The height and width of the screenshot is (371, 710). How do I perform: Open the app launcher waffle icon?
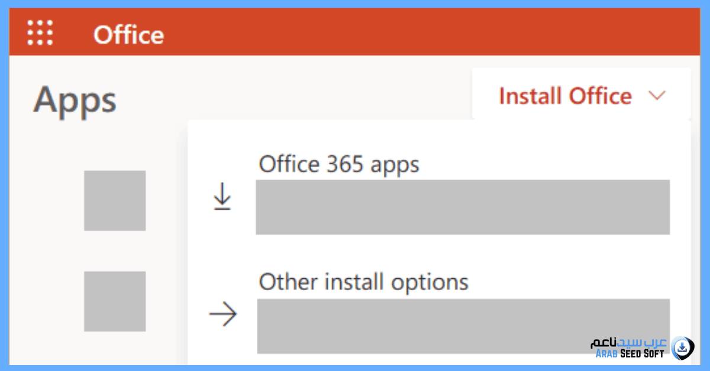coord(40,32)
